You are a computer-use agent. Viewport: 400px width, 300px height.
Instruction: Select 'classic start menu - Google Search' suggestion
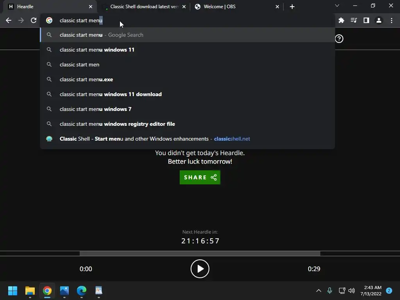[187, 35]
